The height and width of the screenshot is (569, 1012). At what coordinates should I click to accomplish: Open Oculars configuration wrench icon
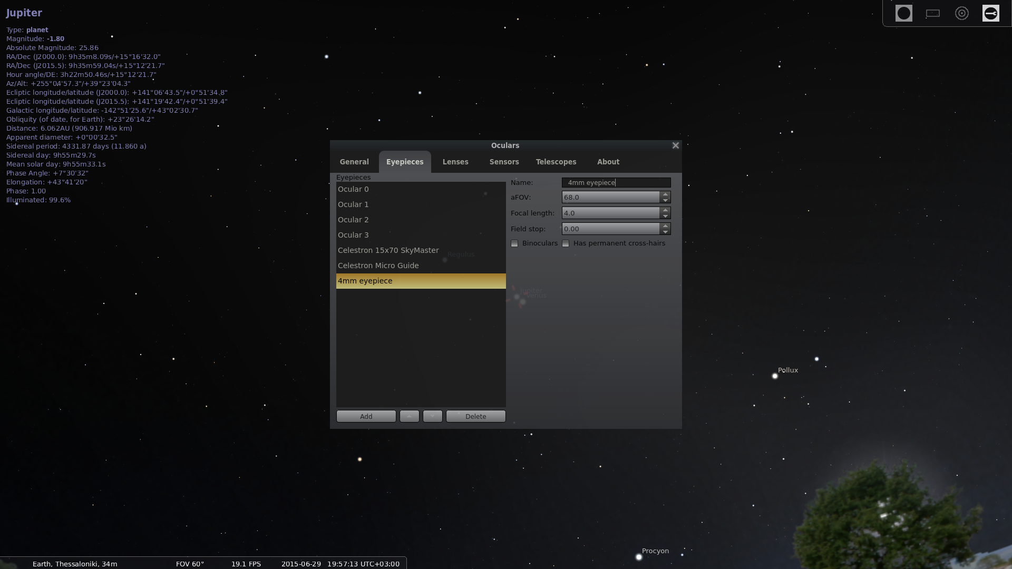click(x=991, y=13)
